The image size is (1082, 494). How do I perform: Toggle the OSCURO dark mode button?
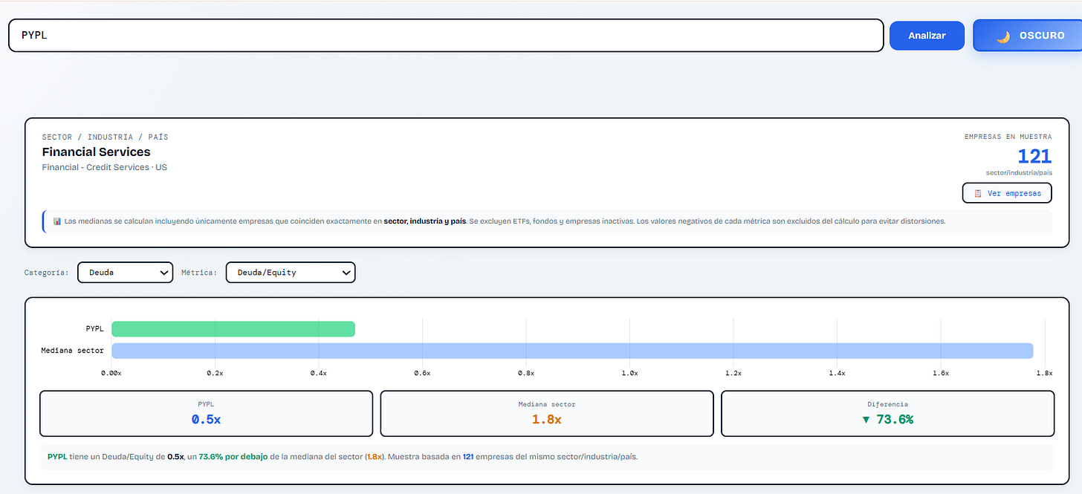click(x=1027, y=35)
